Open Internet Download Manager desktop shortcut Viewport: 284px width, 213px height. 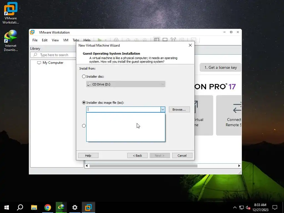coord(11,40)
